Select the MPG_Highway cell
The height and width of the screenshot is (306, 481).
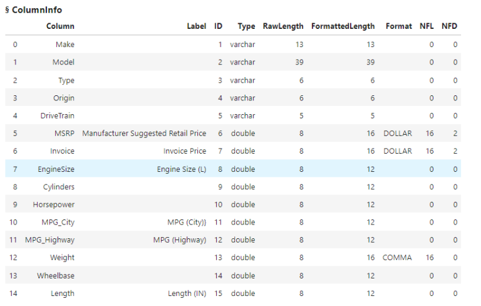(49, 240)
